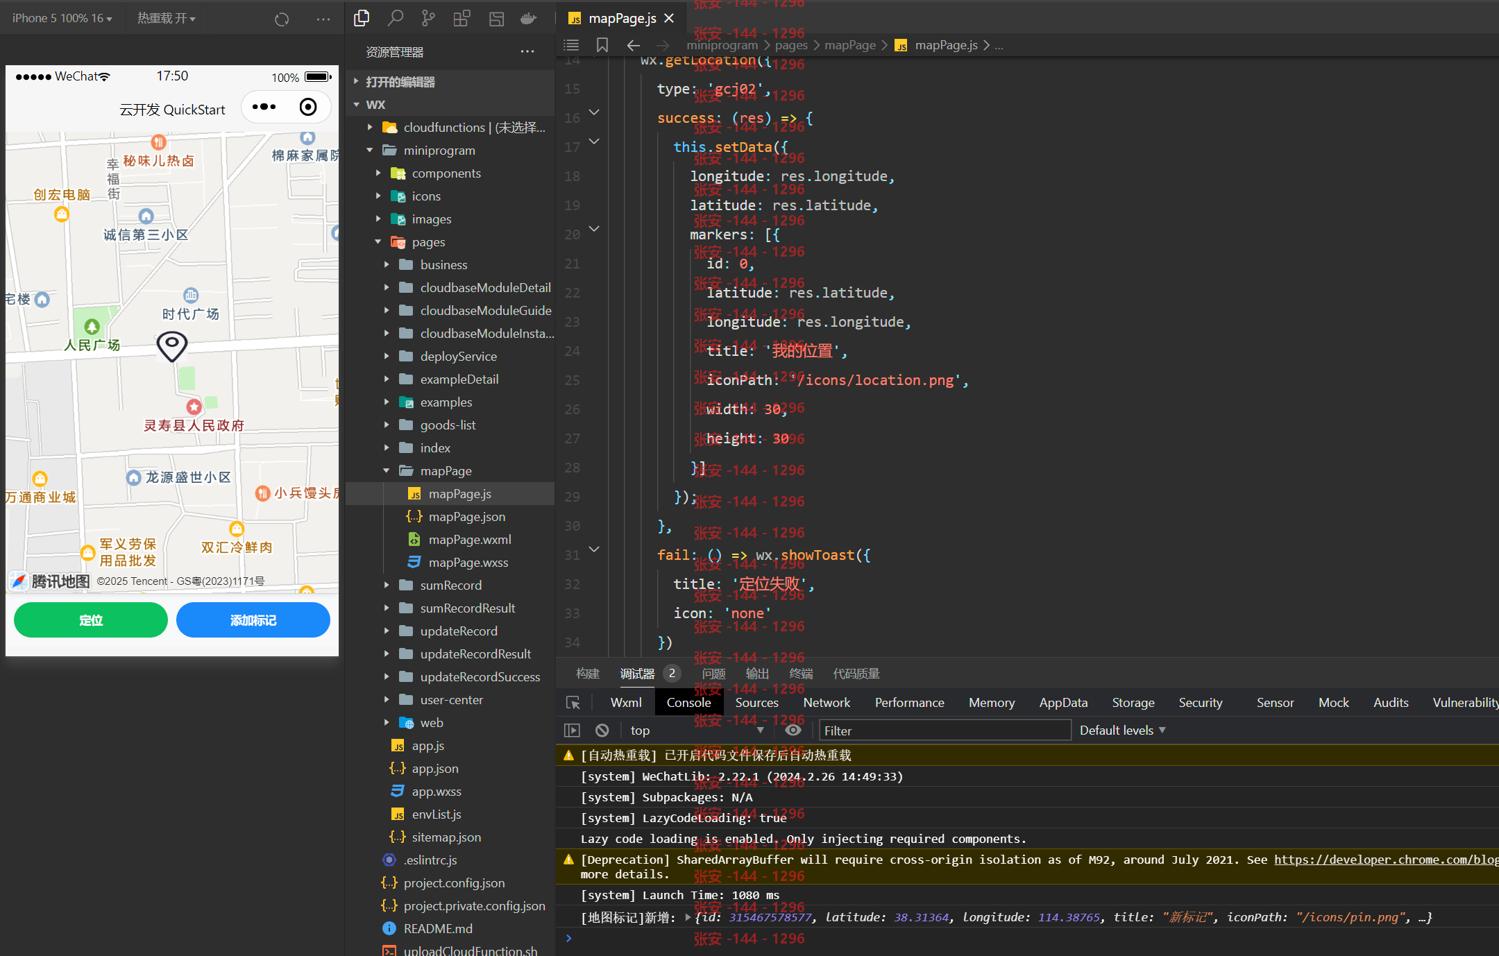Fold code at line 31 arrow
The height and width of the screenshot is (956, 1499).
[x=594, y=549]
